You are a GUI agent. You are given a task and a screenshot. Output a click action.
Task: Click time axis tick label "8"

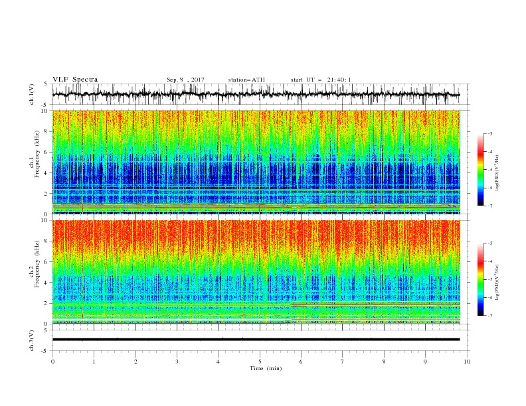pos(384,362)
